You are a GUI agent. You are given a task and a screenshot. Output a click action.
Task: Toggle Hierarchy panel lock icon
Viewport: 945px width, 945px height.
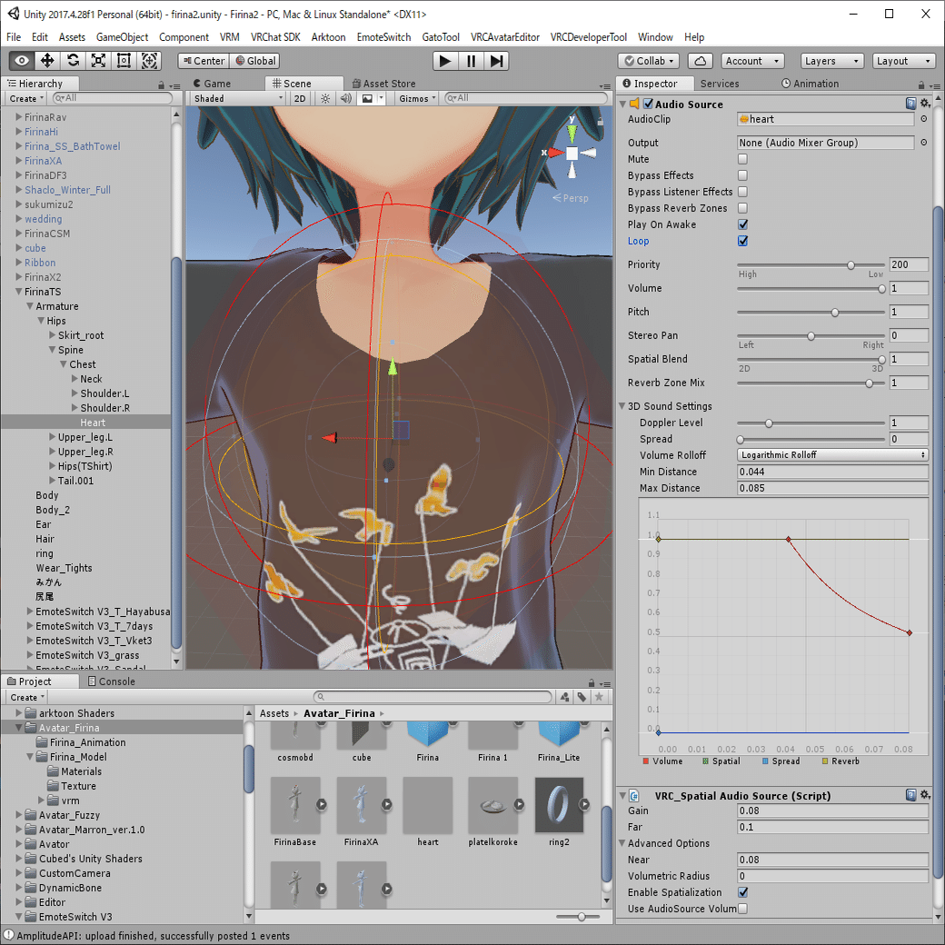(161, 85)
